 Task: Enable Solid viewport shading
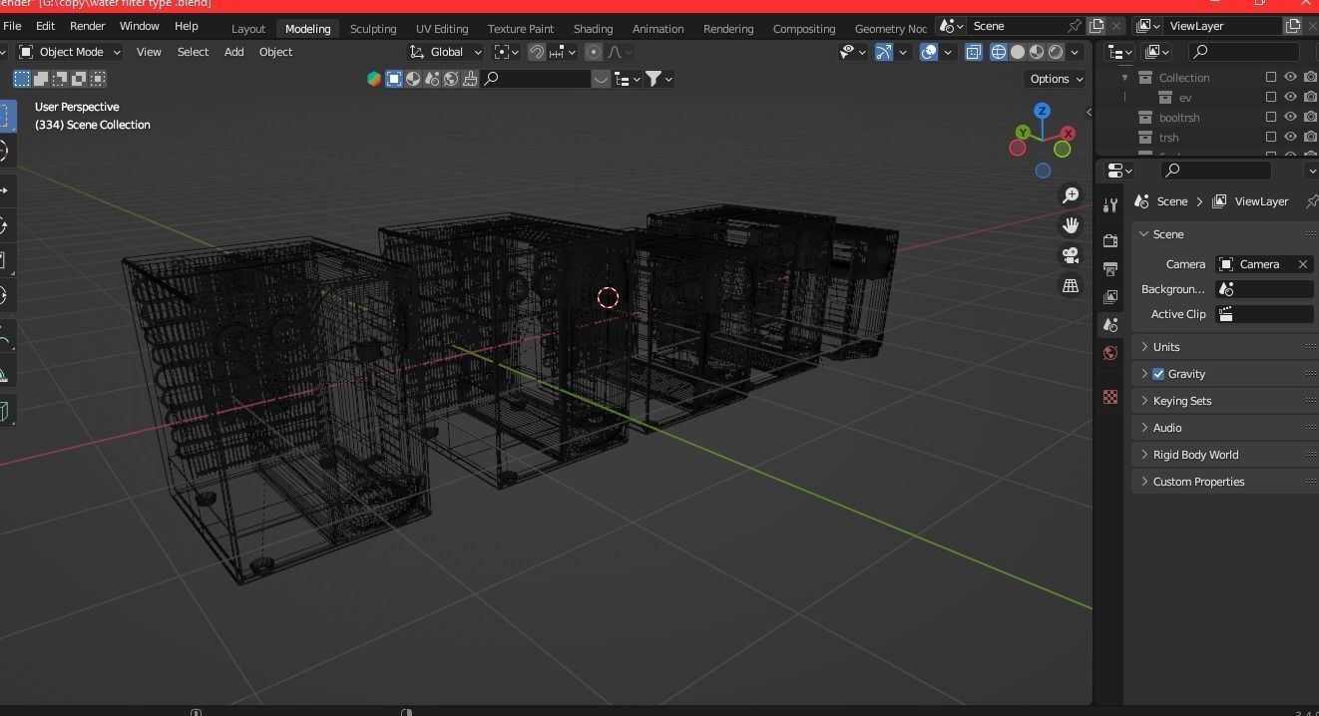pyautogui.click(x=1019, y=52)
